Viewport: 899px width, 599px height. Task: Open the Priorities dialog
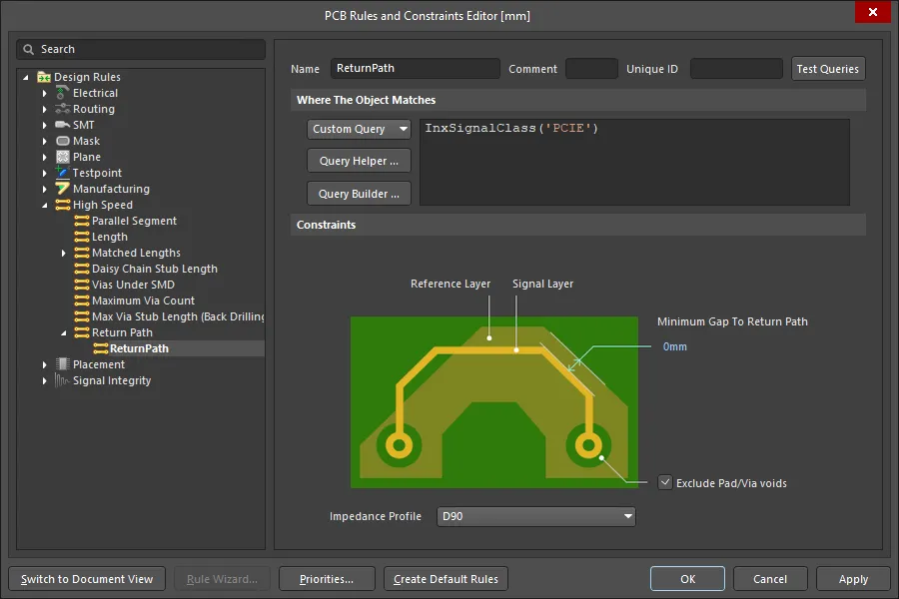pyautogui.click(x=327, y=579)
